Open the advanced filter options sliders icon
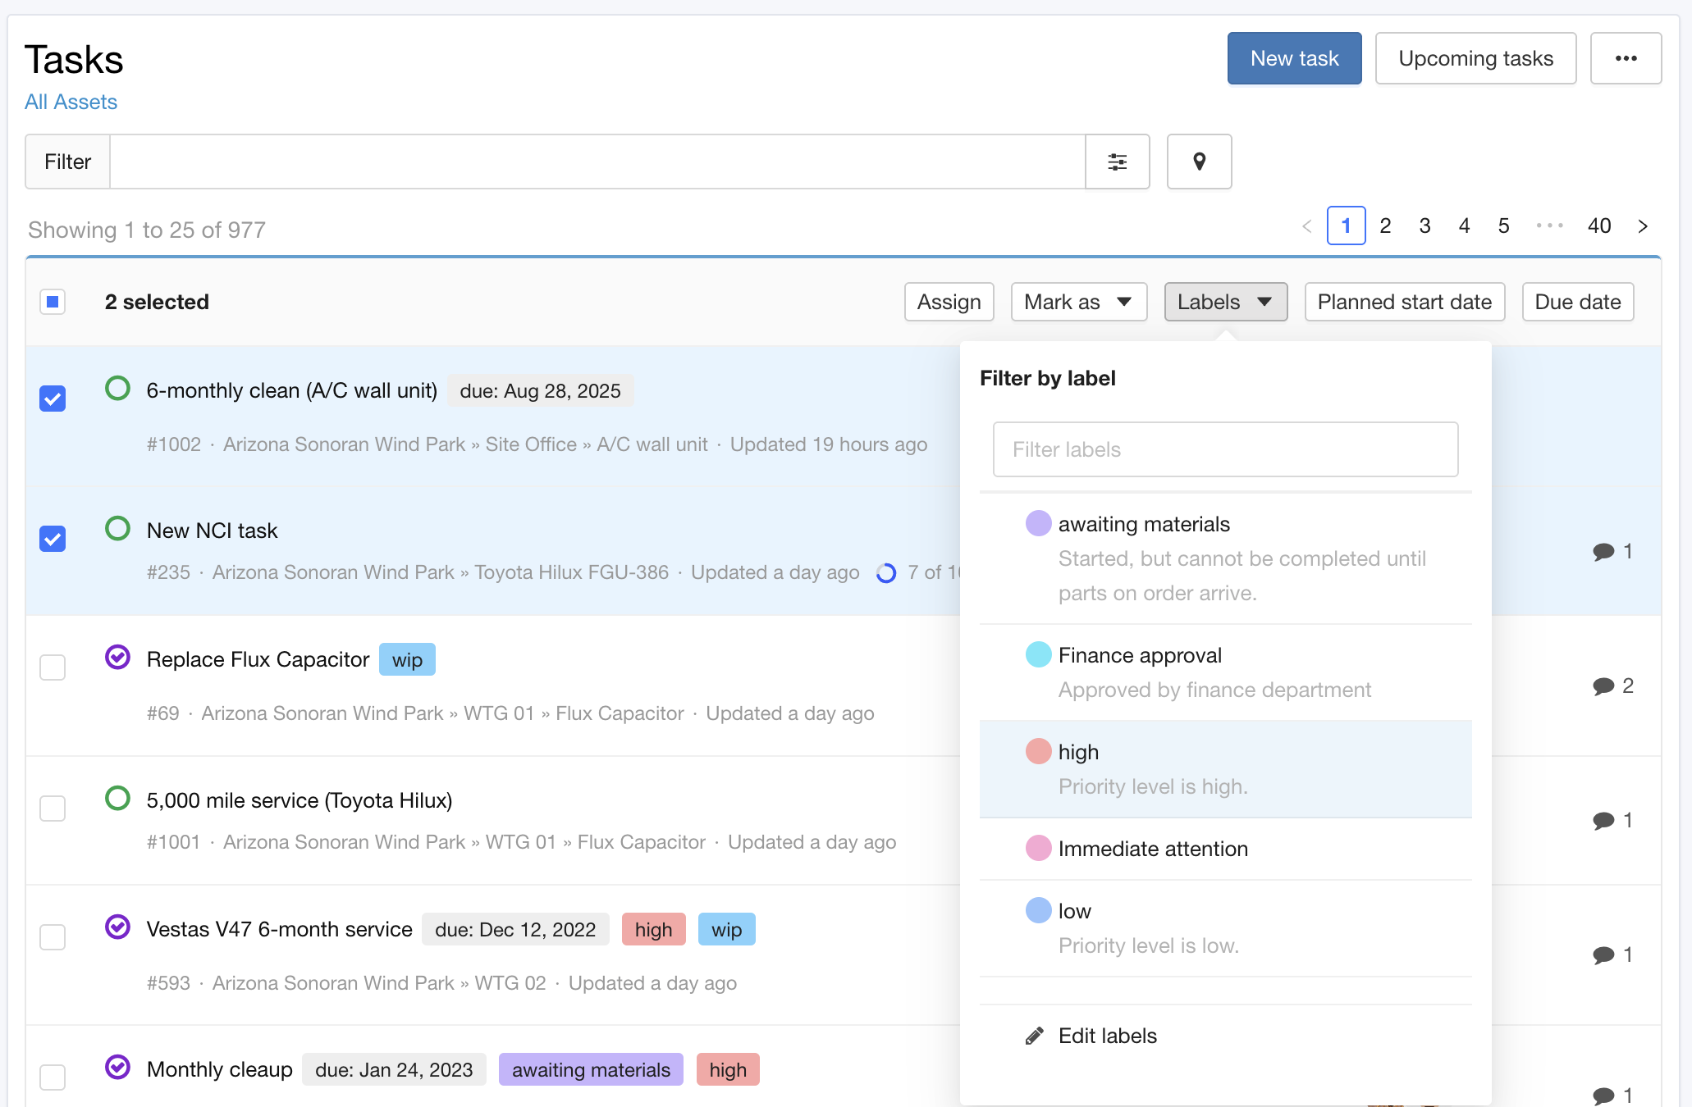 (1117, 162)
